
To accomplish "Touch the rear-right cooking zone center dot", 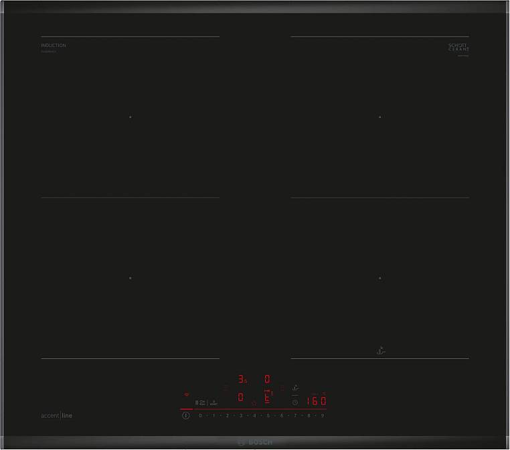I will 380,117.
